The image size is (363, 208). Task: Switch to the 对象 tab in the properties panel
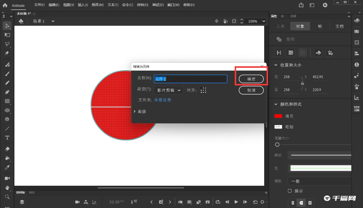tap(300, 26)
